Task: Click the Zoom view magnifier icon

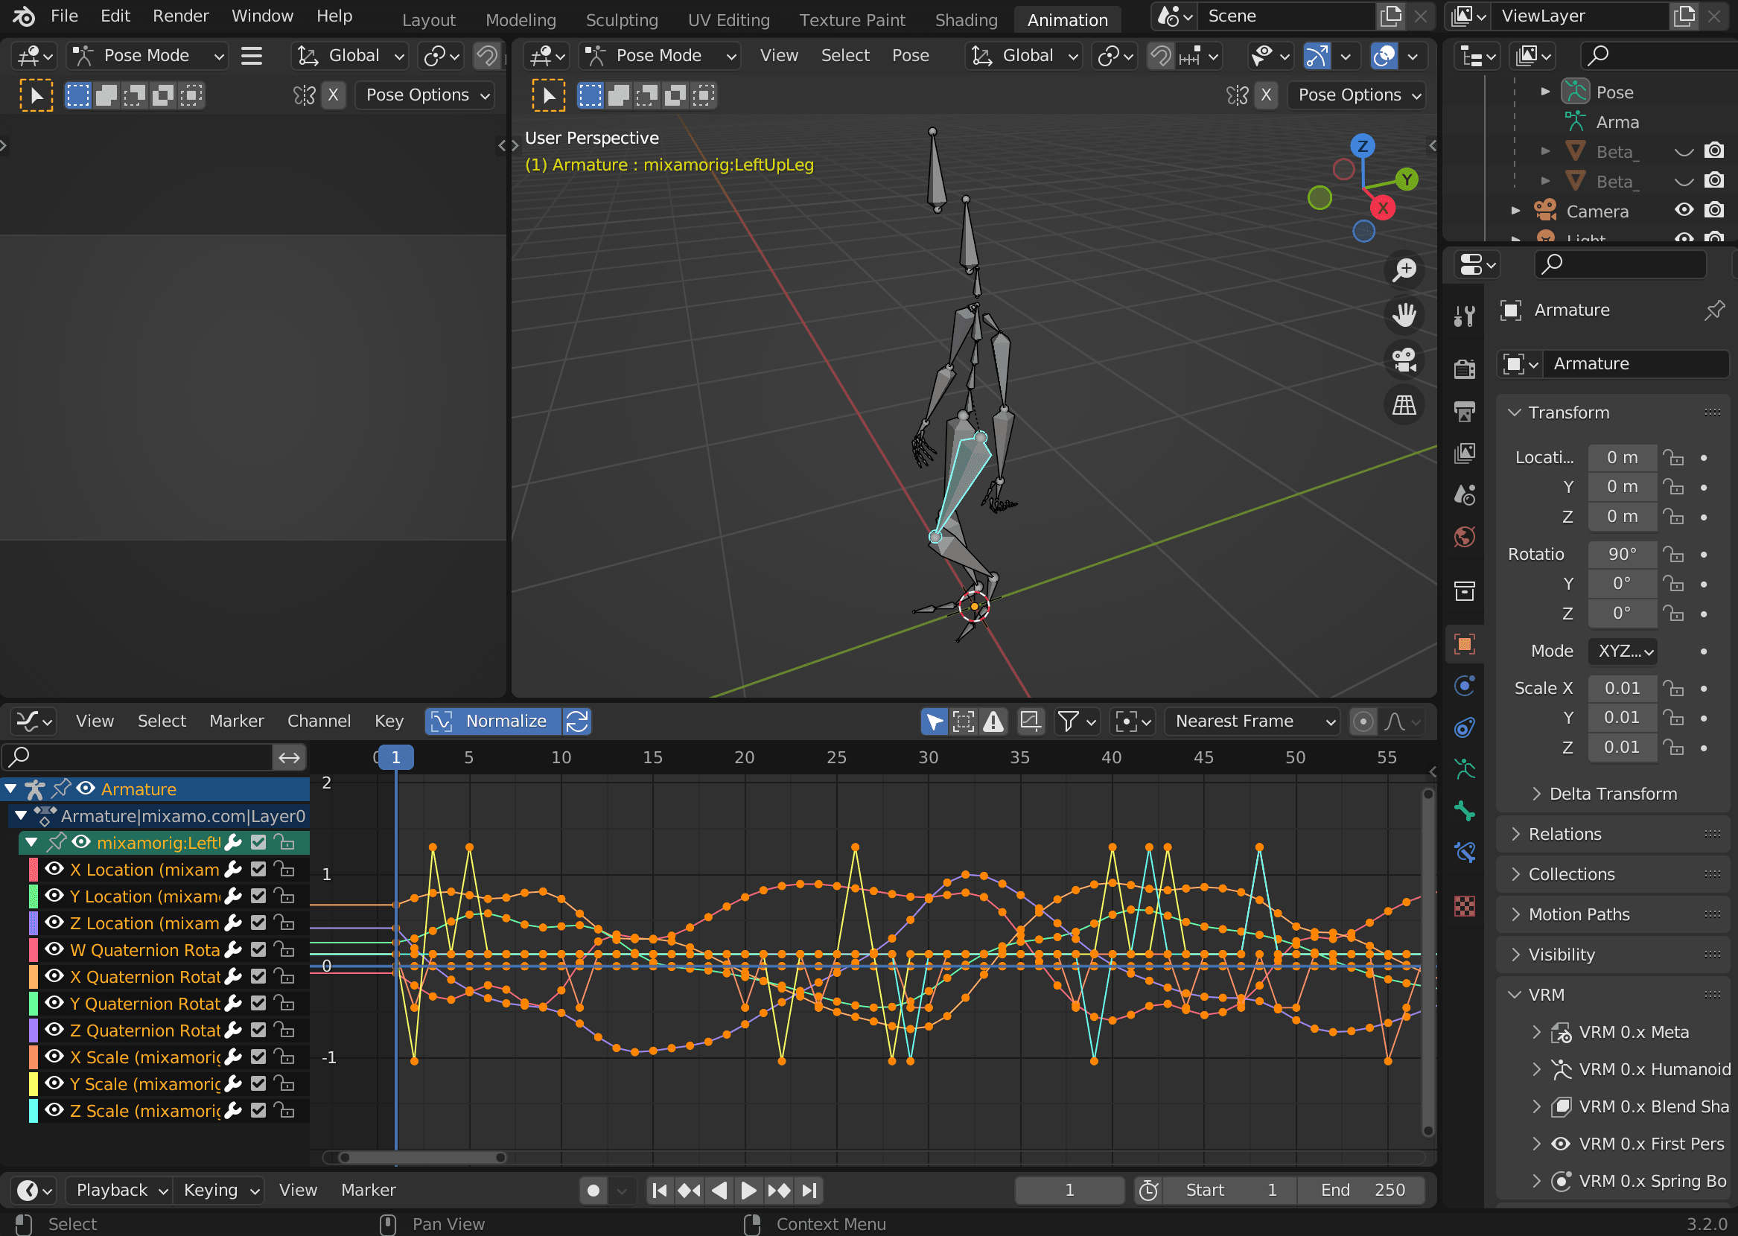Action: point(1404,270)
